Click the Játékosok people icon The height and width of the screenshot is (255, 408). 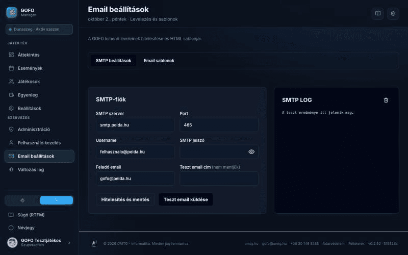(11, 82)
